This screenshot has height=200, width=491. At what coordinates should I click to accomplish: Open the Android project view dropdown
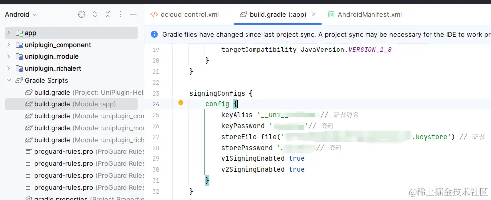click(21, 15)
